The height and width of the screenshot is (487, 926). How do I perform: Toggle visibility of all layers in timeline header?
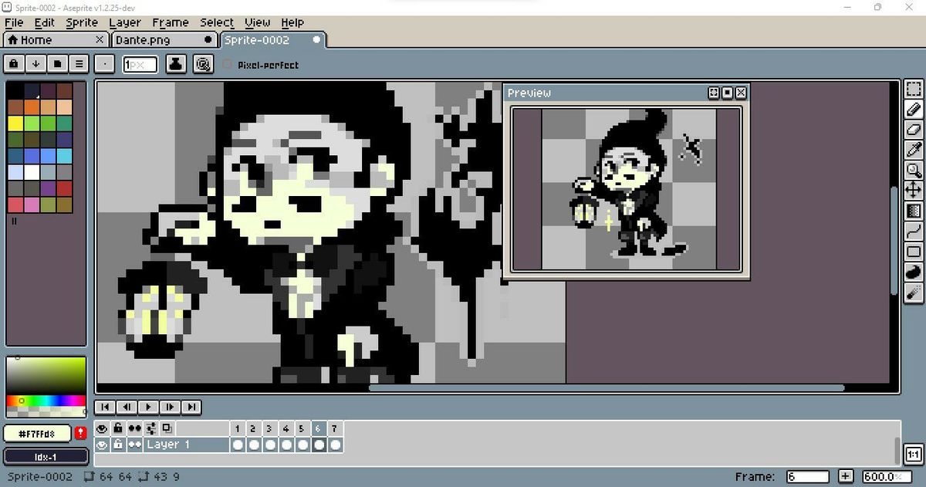[x=102, y=428]
